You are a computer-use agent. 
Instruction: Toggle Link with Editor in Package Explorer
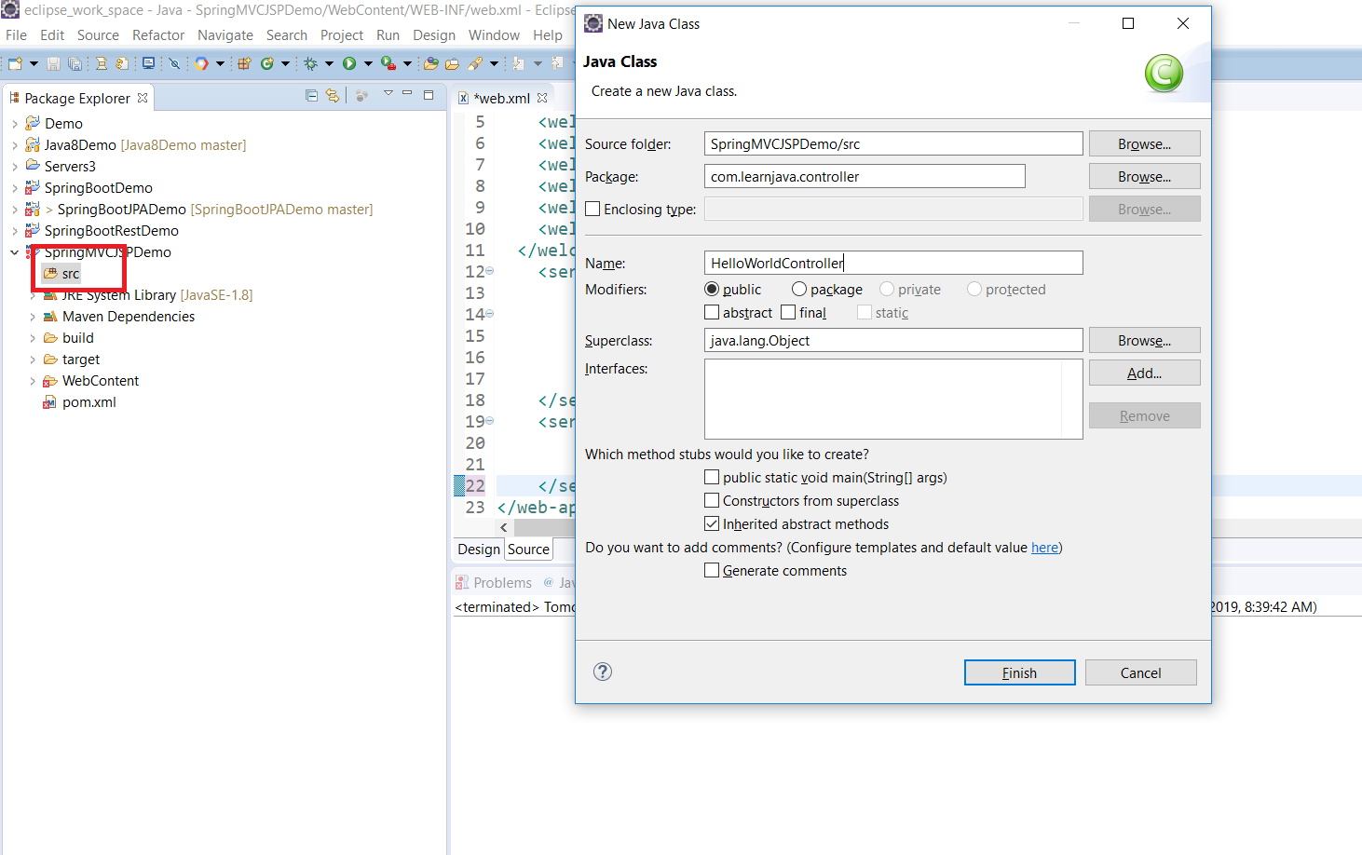point(333,95)
